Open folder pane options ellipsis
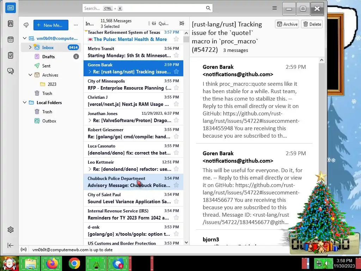This screenshot has height=271, width=361. 76,25
